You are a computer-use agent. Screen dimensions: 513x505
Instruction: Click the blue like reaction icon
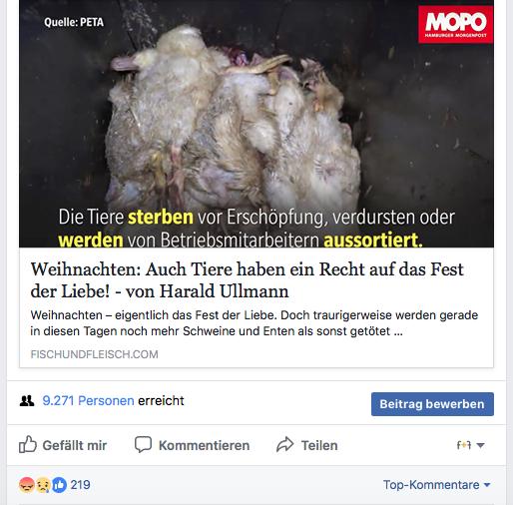pos(60,485)
